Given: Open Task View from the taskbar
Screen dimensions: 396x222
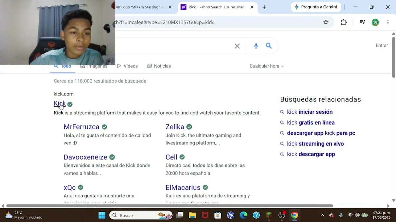Looking at the screenshot, I should pyautogui.click(x=180, y=215).
